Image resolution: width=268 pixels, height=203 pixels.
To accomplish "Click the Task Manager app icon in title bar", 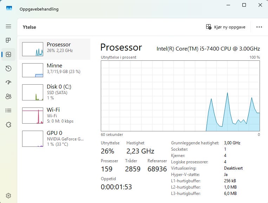I will pos(9,8).
